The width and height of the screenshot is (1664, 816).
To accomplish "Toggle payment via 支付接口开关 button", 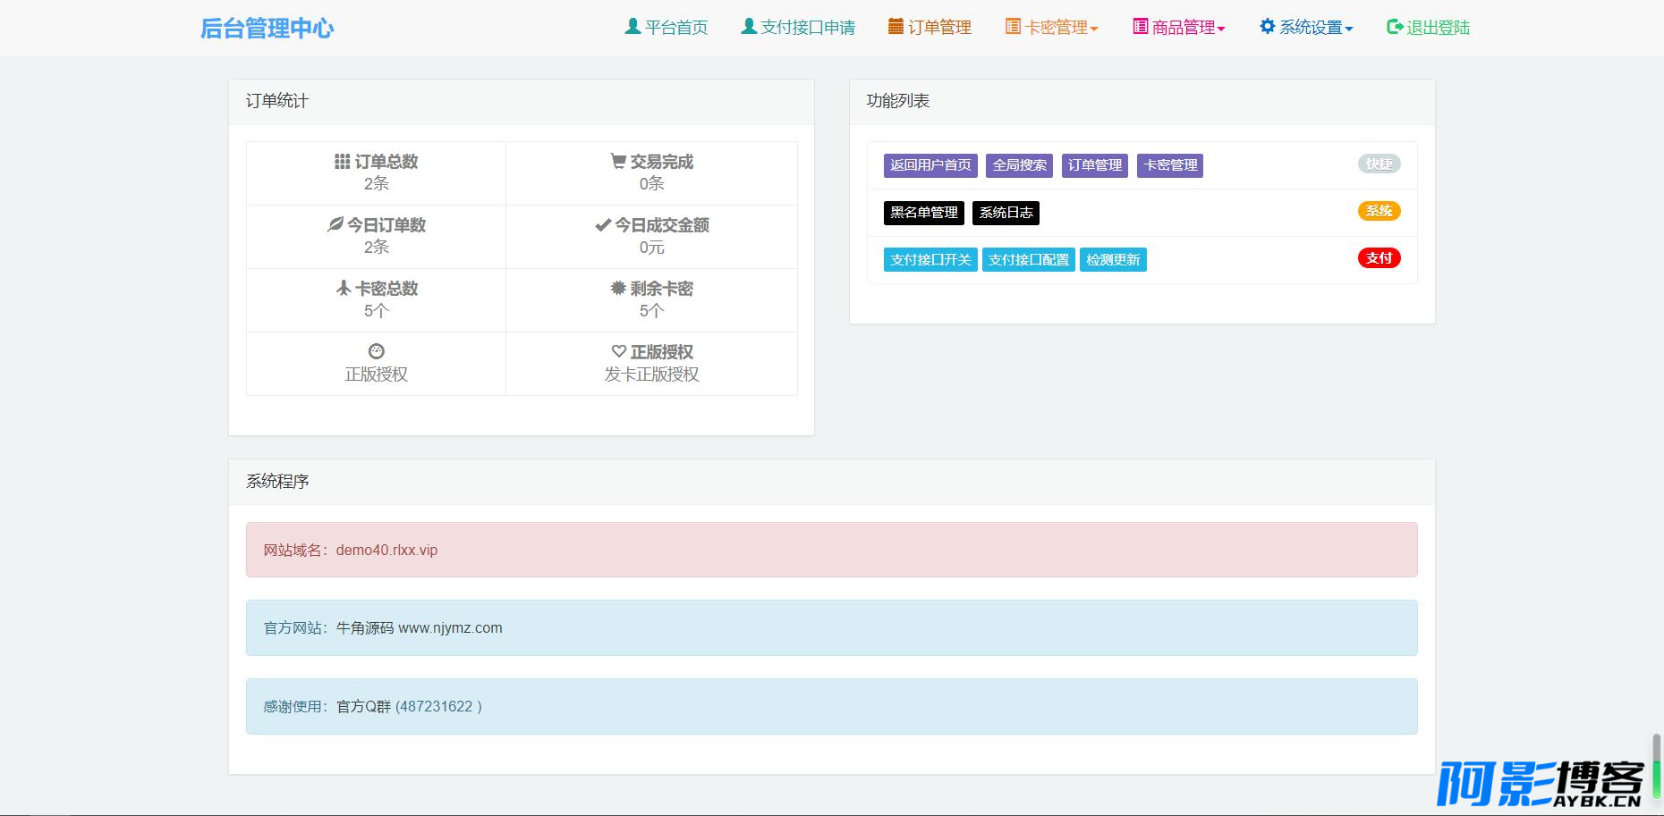I will pos(930,260).
